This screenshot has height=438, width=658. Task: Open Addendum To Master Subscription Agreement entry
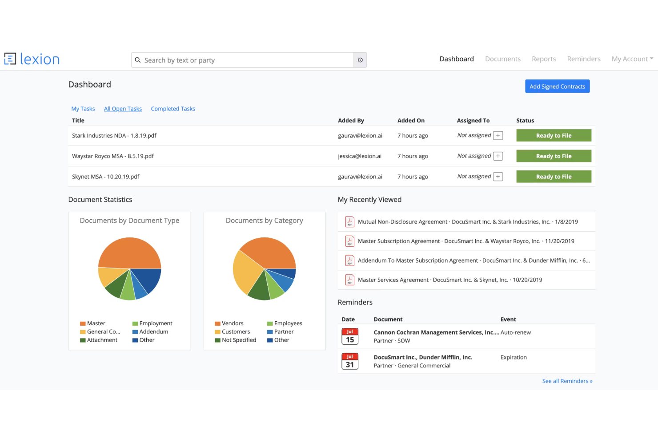pos(474,260)
